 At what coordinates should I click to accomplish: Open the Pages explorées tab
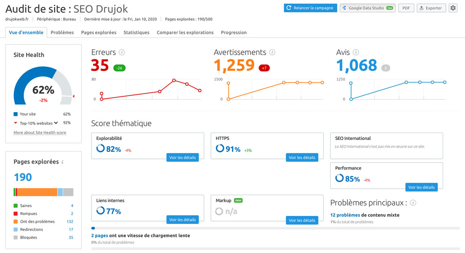(x=99, y=32)
